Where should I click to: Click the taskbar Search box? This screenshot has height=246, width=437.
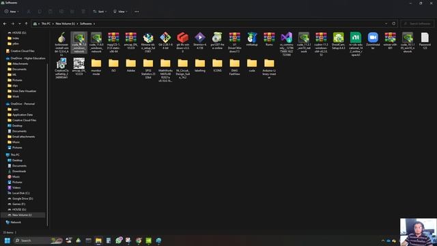pyautogui.click(x=38, y=241)
